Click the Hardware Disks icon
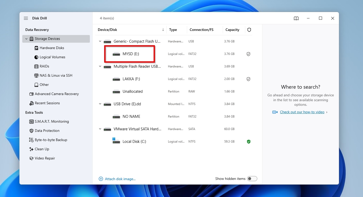The image size is (363, 197). coord(37,48)
